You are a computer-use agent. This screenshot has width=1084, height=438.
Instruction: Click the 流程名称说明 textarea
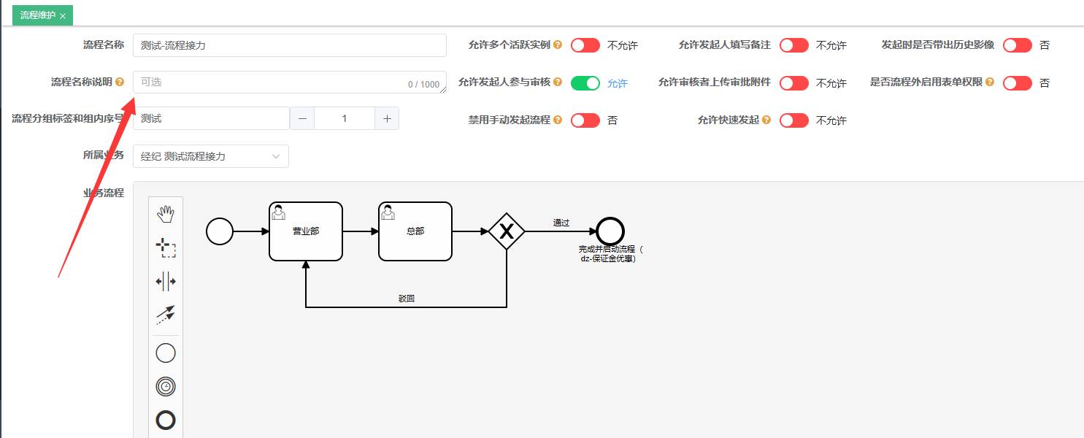pyautogui.click(x=290, y=82)
